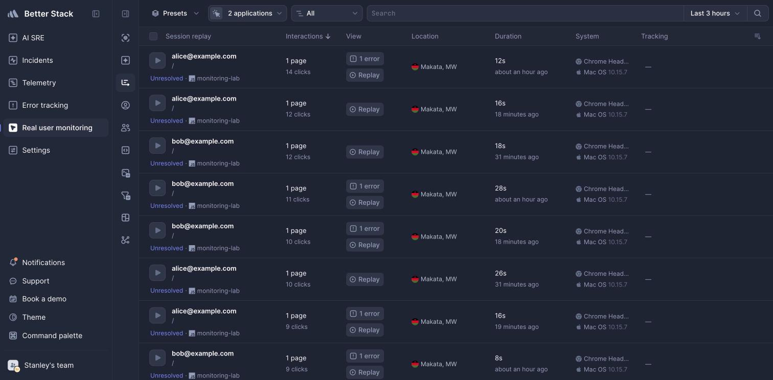Focus the Search input field
This screenshot has height=380, width=773.
pyautogui.click(x=525, y=13)
